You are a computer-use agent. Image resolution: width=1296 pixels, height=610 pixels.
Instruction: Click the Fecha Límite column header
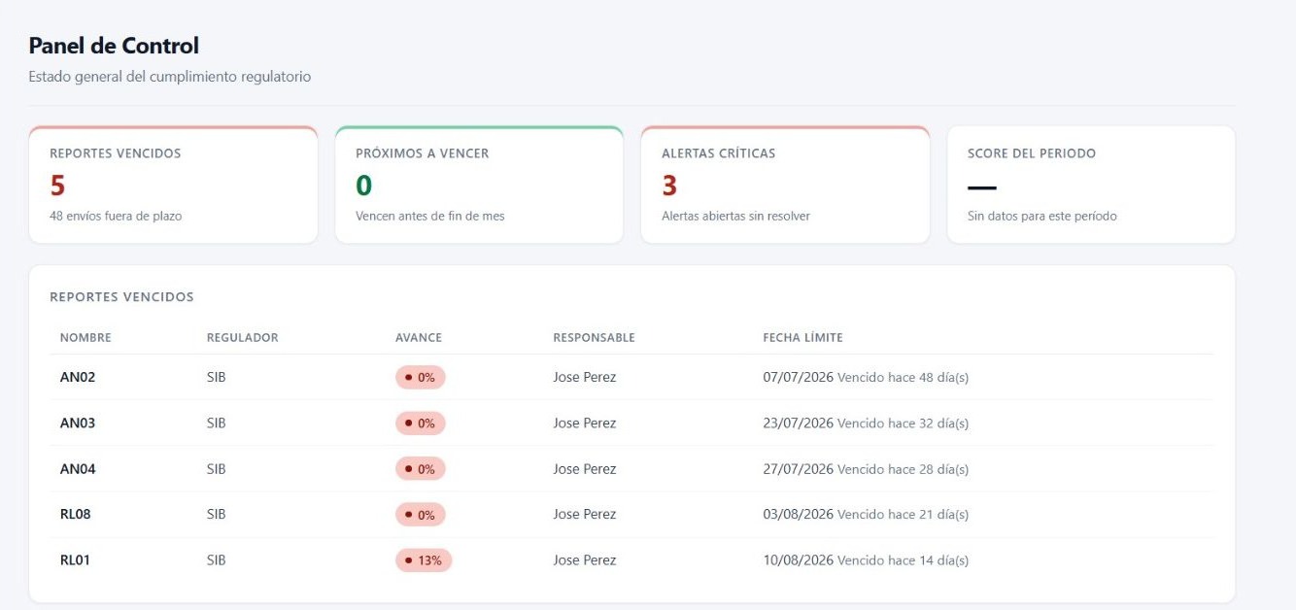(x=802, y=338)
